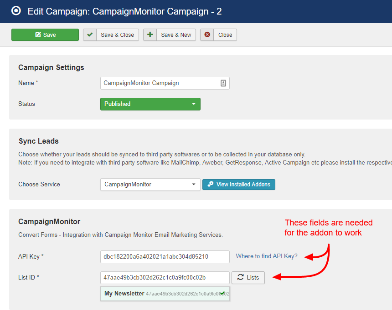This screenshot has width=392, height=310.
Task: Click the Edit Campaign page title
Action: point(124,11)
